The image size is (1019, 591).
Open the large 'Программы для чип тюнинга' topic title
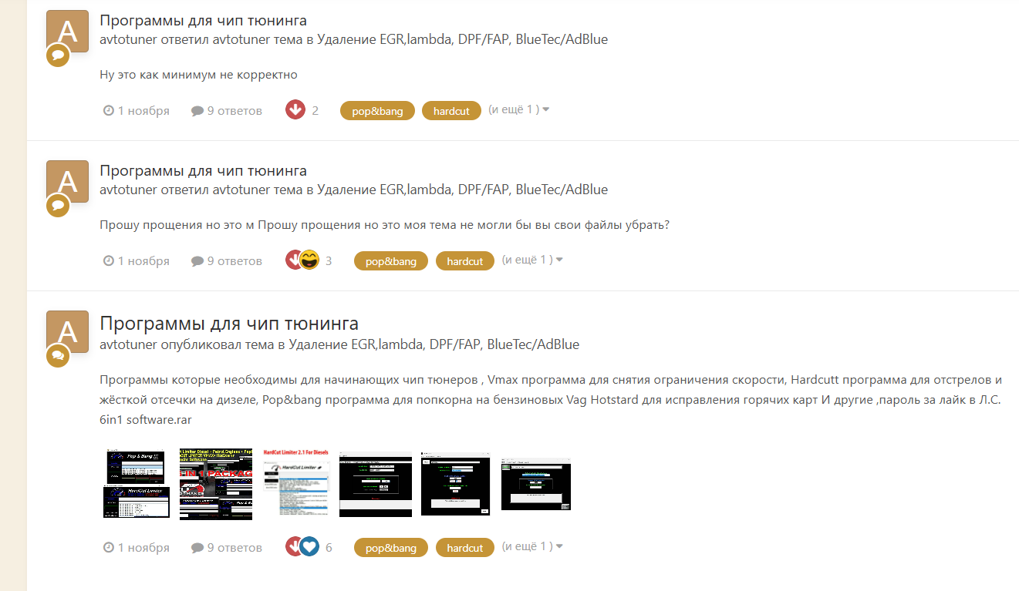coord(229,324)
